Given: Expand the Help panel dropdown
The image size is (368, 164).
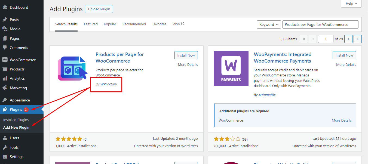Looking at the screenshot, I should pyautogui.click(x=351, y=4).
